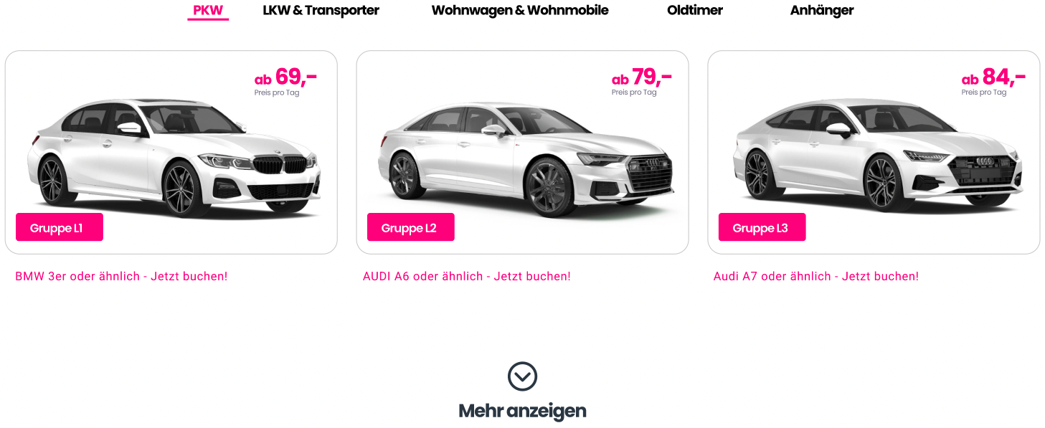
Task: Open the Anhänger tab
Action: [822, 10]
